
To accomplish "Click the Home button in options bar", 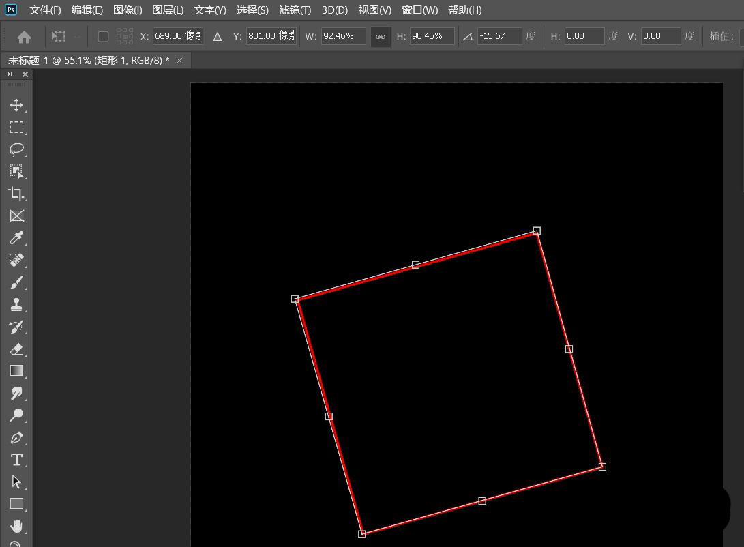I will (x=24, y=36).
